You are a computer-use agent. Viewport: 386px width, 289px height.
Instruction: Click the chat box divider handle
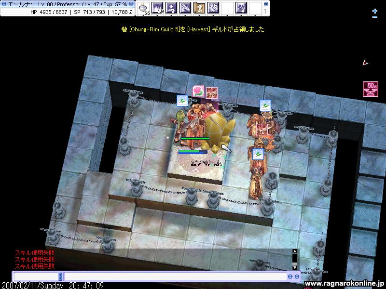click(60, 276)
